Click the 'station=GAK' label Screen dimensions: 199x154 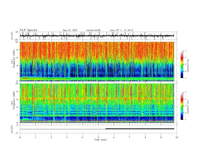[93, 30]
